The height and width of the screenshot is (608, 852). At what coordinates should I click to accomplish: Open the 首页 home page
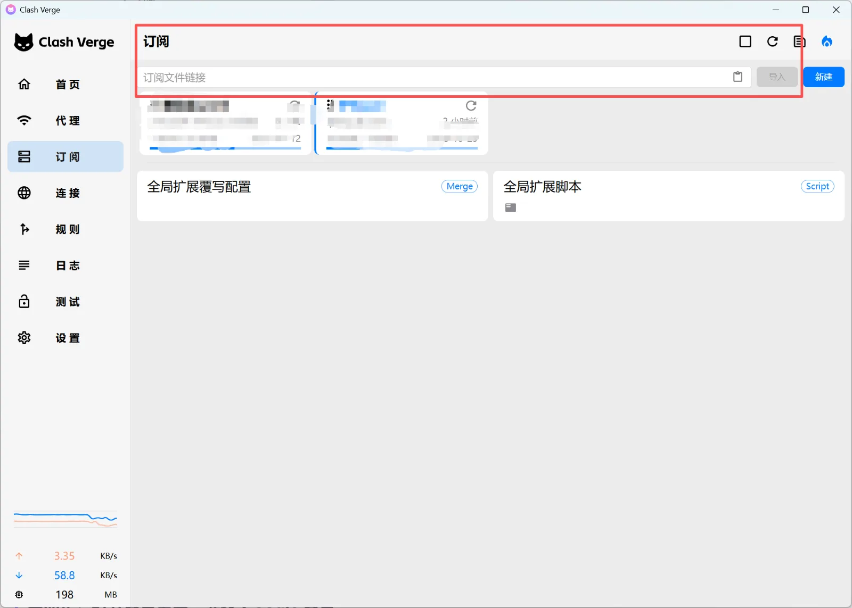pyautogui.click(x=65, y=84)
